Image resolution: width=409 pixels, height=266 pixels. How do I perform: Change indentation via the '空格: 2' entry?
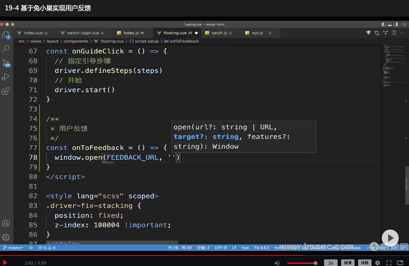[x=203, y=248]
